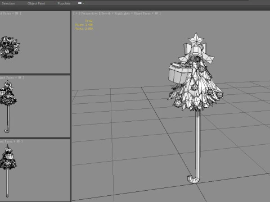
Task: Click the Edged Faces label in middle-left viewport
Action: pyautogui.click(x=7, y=77)
